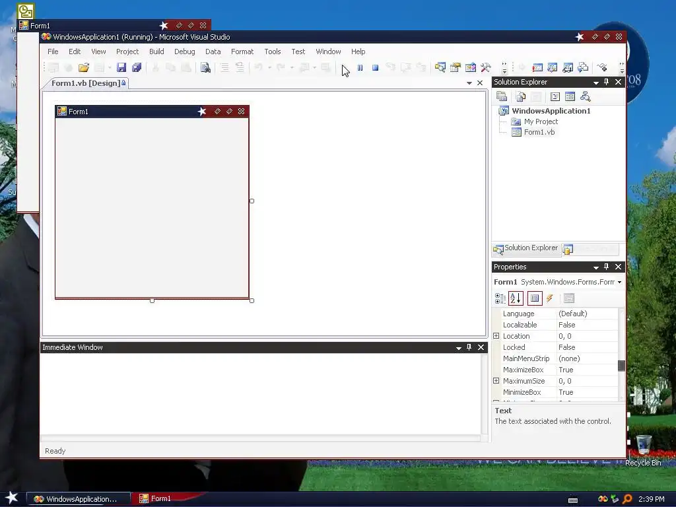This screenshot has width=676, height=507.
Task: Open the Solution Explorer window-position dropdown arrow
Action: click(596, 83)
